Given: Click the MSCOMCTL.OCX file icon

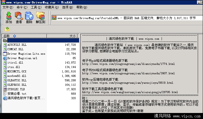Looking at the screenshot, I should (5, 71).
